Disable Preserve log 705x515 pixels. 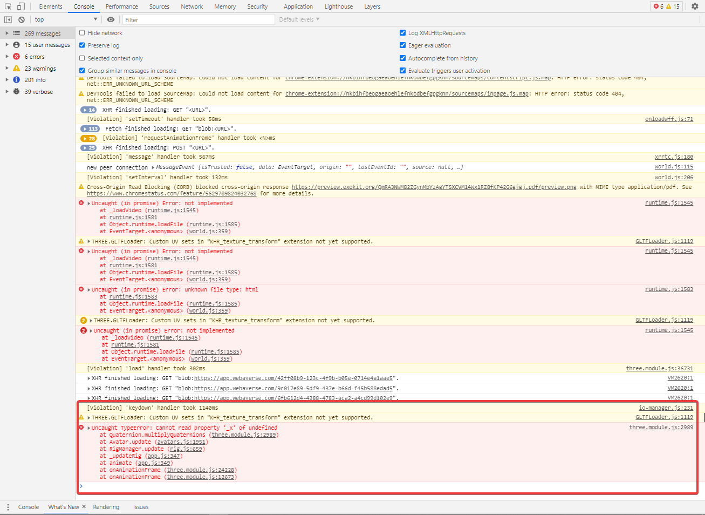(81, 45)
